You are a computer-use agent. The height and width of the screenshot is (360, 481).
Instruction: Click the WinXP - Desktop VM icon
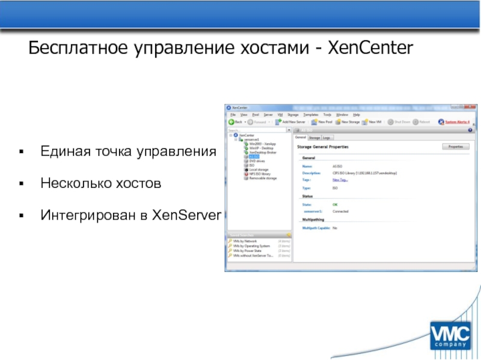tap(246, 148)
